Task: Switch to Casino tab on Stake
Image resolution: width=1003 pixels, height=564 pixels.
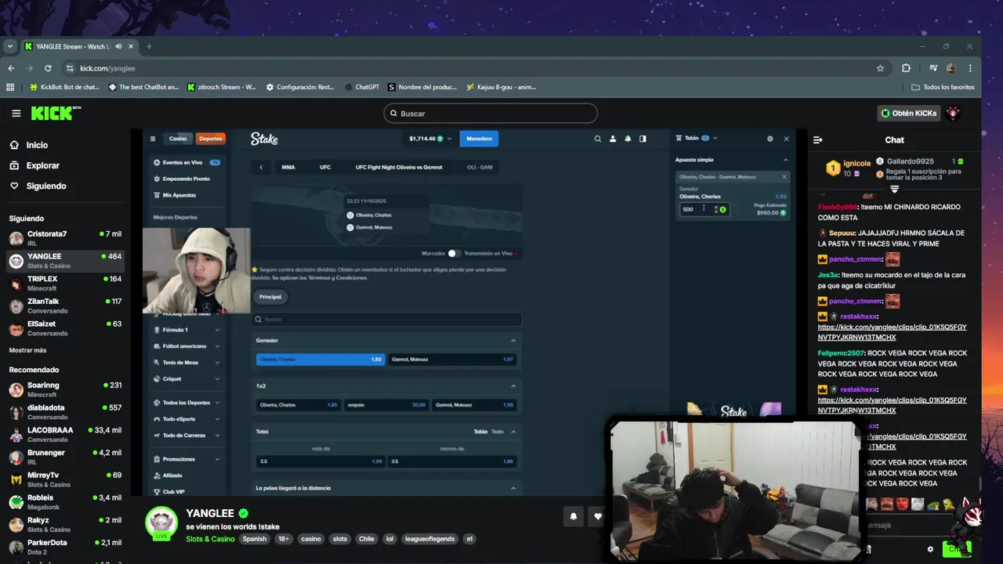Action: [178, 139]
